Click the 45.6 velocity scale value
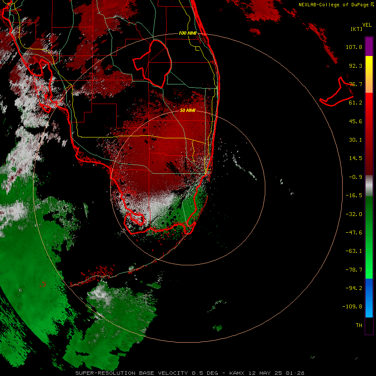This screenshot has width=376, height=376. coord(356,121)
